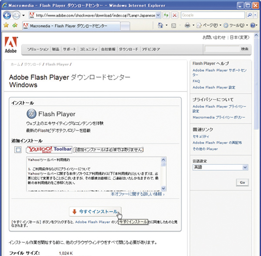Click the Adobe logo
Viewport: 261px width, 256px height.
11,45
